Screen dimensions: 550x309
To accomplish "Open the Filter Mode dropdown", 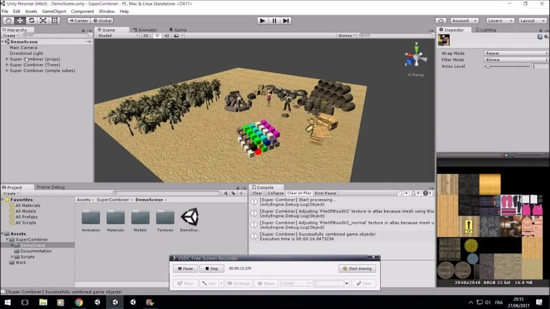I will click(x=516, y=60).
